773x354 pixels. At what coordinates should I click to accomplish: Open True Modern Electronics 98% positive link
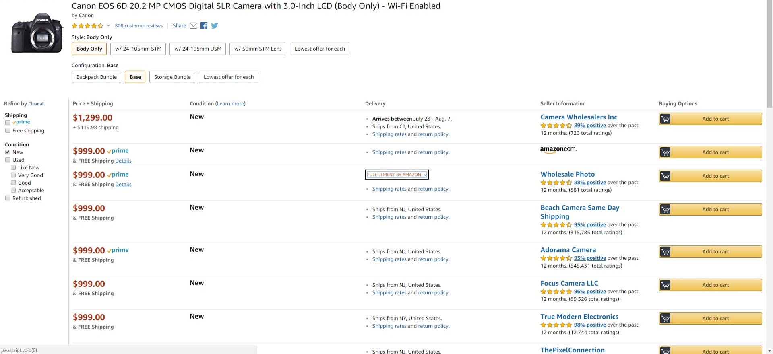click(x=590, y=325)
